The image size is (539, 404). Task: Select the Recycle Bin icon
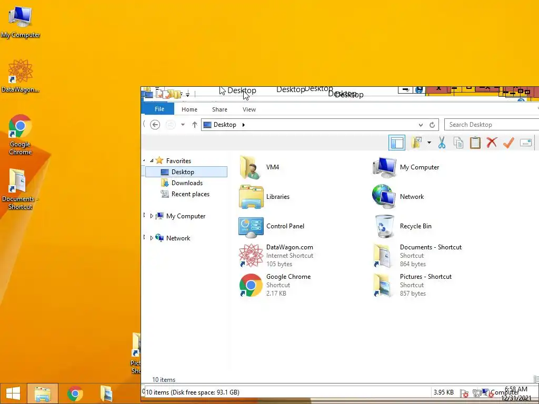tap(385, 226)
